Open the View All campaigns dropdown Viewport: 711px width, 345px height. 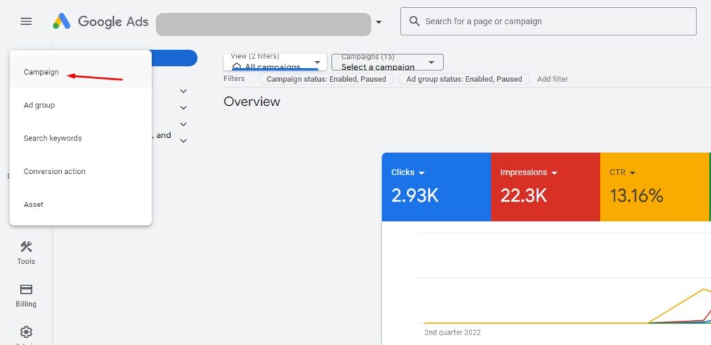pyautogui.click(x=275, y=62)
